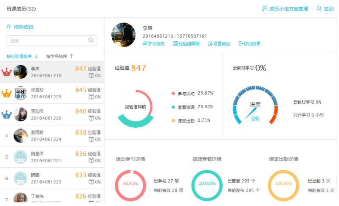Open 成员小组方案管理 link
The width and height of the screenshot is (339, 206).
coord(285,9)
